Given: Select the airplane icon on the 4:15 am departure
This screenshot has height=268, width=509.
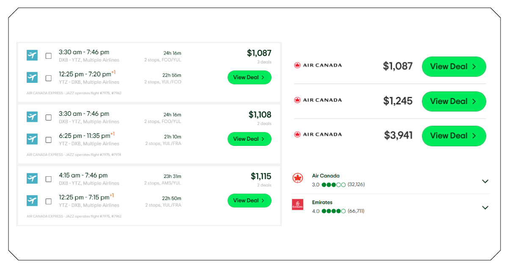Looking at the screenshot, I should (32, 178).
